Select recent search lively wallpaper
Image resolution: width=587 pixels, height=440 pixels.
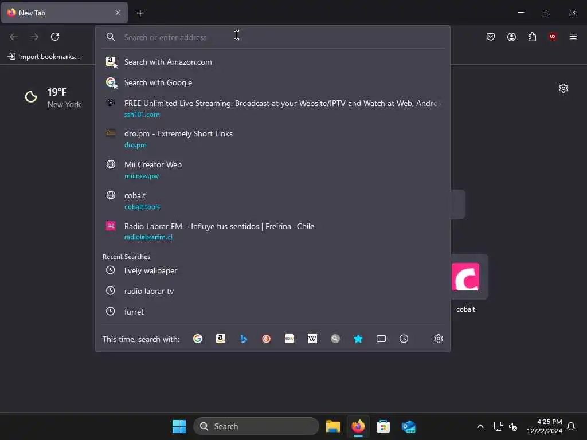[273, 270]
